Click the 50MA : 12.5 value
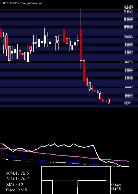Viewport: 138px width, 194px height. [x=17, y=173]
